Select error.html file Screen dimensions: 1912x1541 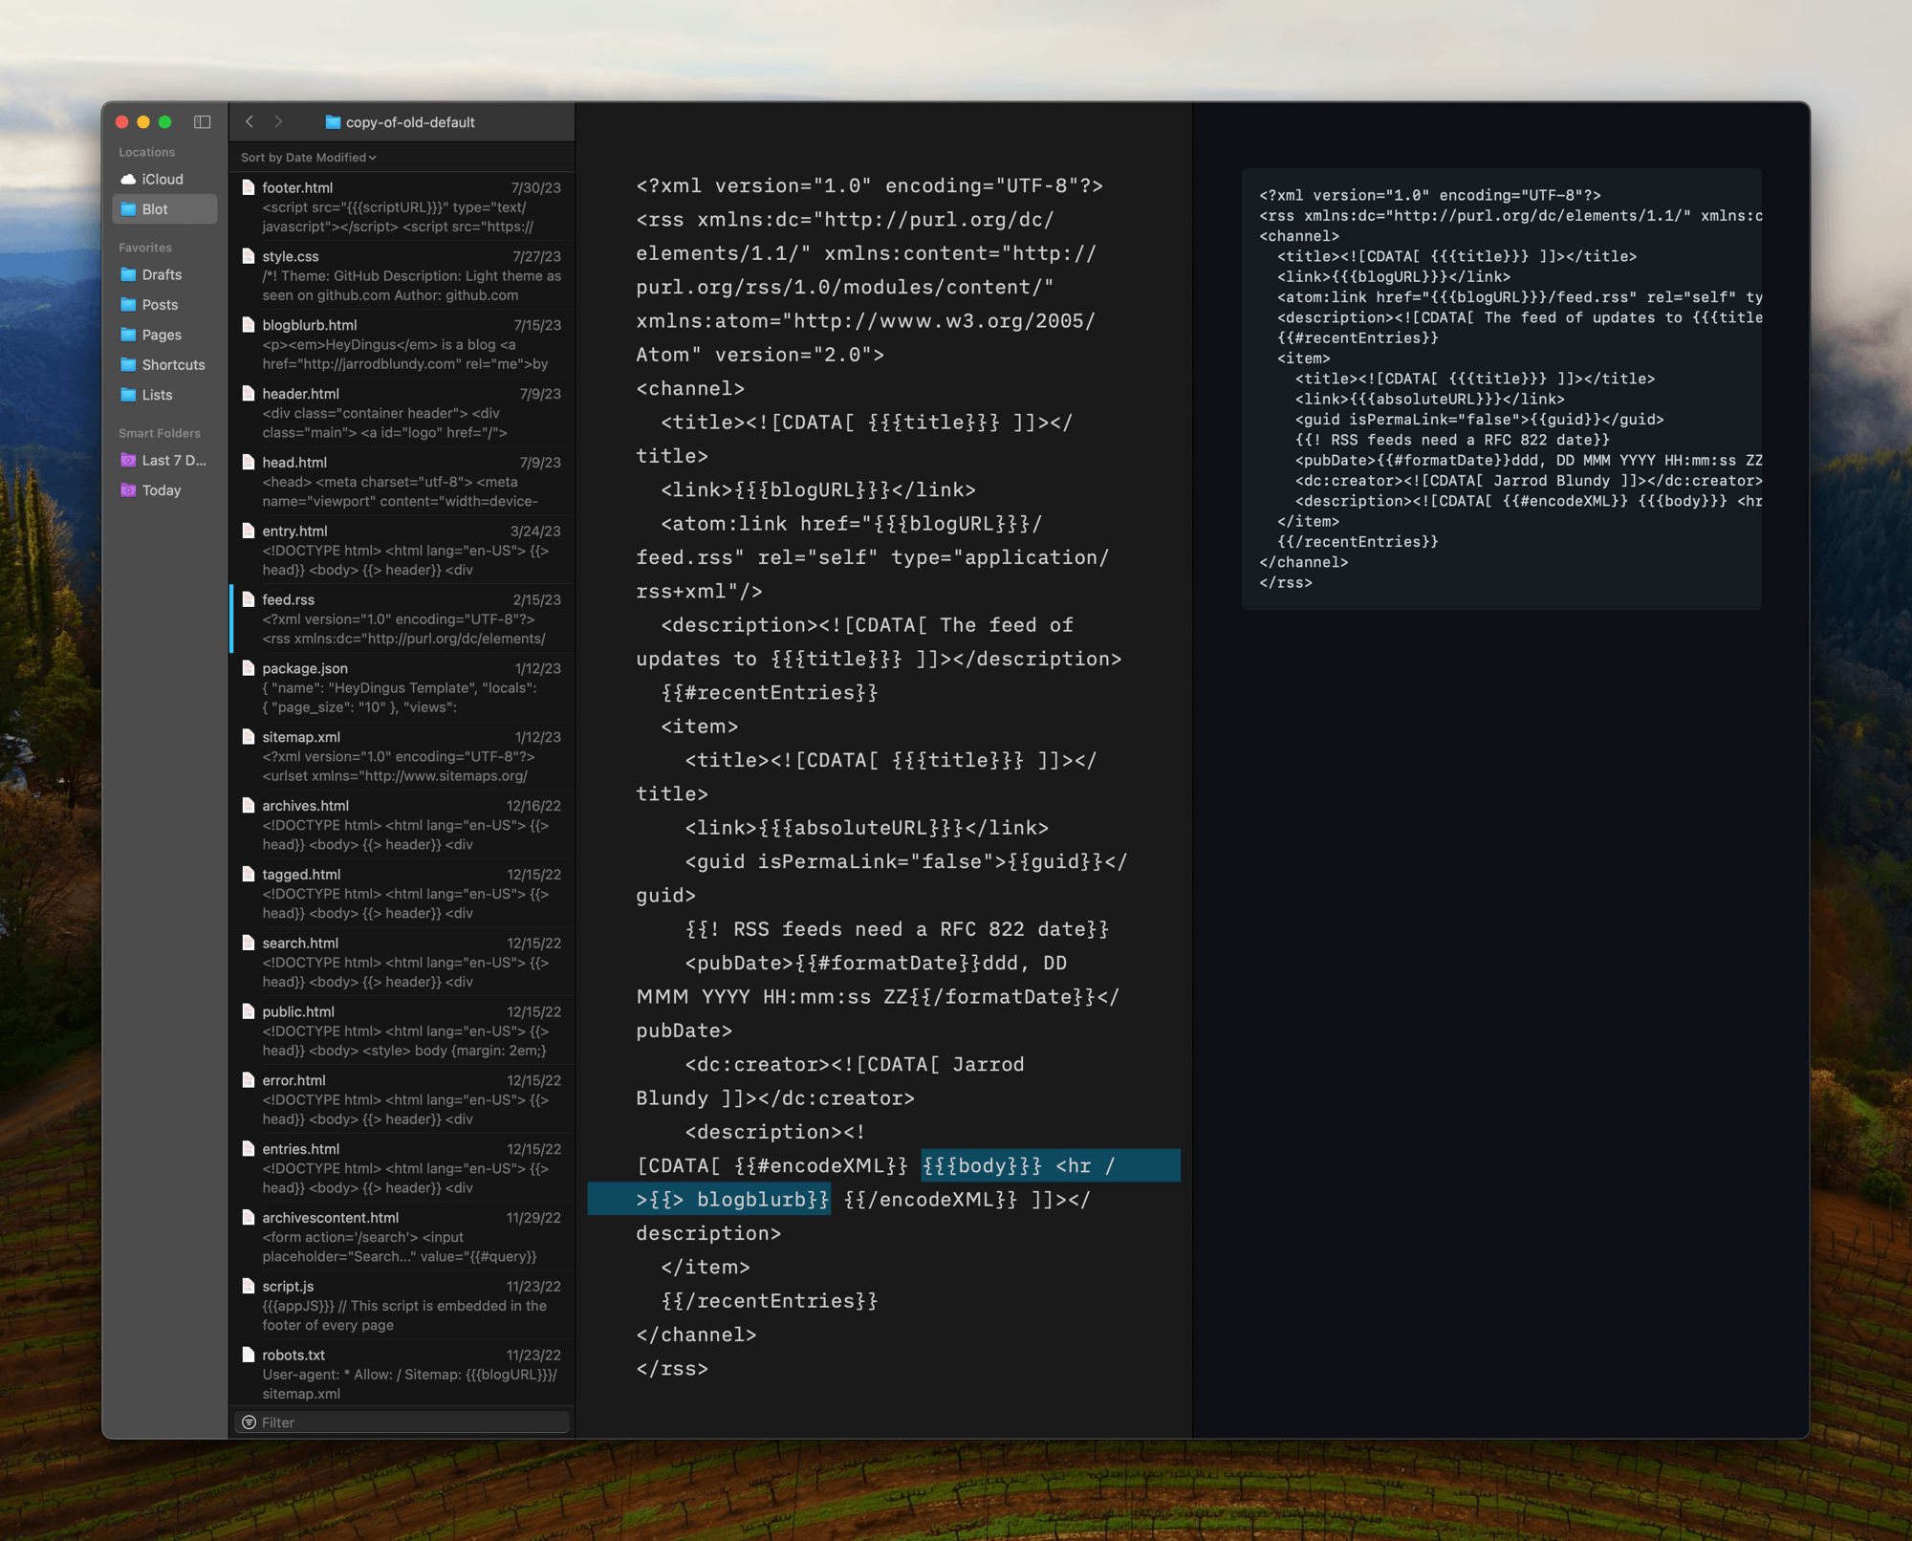[402, 1099]
